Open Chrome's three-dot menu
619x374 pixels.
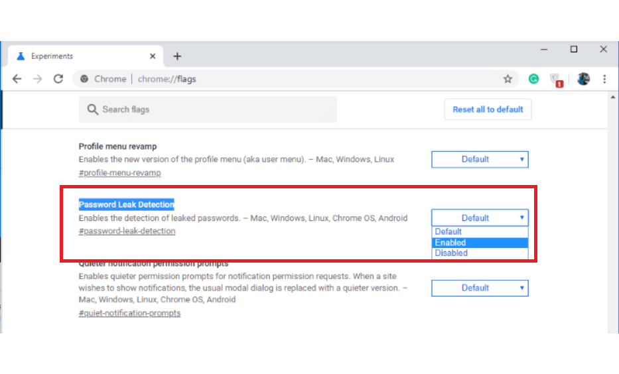(x=604, y=79)
